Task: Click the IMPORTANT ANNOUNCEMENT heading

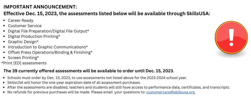Action: click(40, 7)
